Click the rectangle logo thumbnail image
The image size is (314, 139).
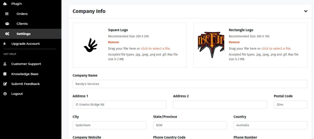tap(211, 45)
